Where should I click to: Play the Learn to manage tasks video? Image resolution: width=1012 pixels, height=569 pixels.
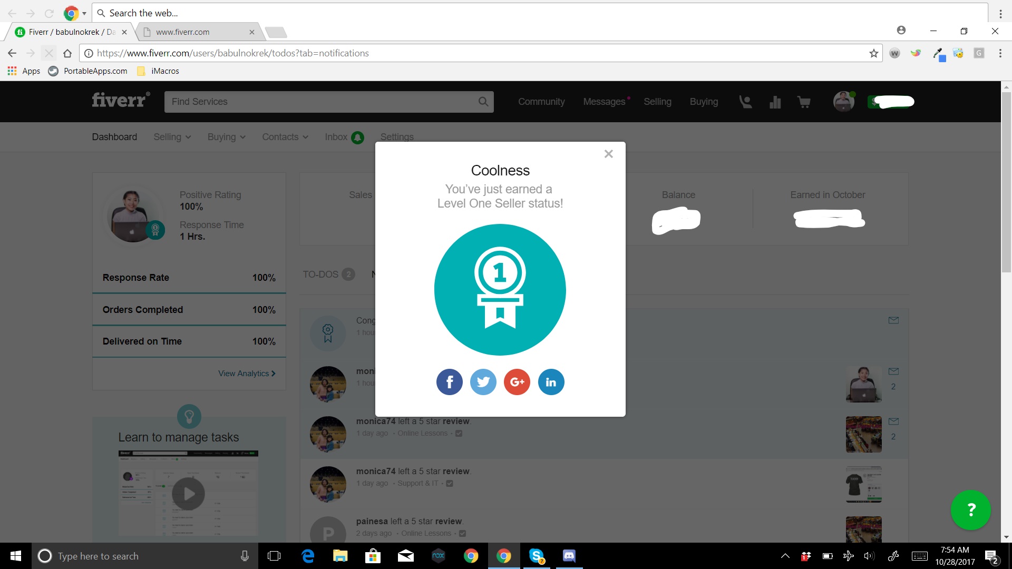[x=188, y=494]
